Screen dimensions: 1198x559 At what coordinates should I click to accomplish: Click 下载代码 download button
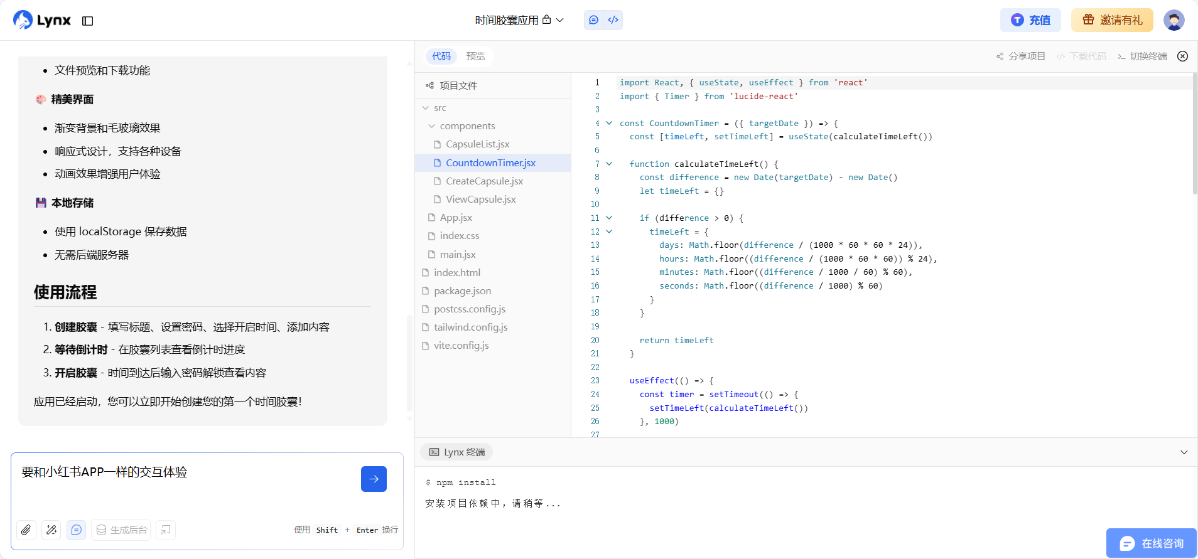click(x=1081, y=56)
